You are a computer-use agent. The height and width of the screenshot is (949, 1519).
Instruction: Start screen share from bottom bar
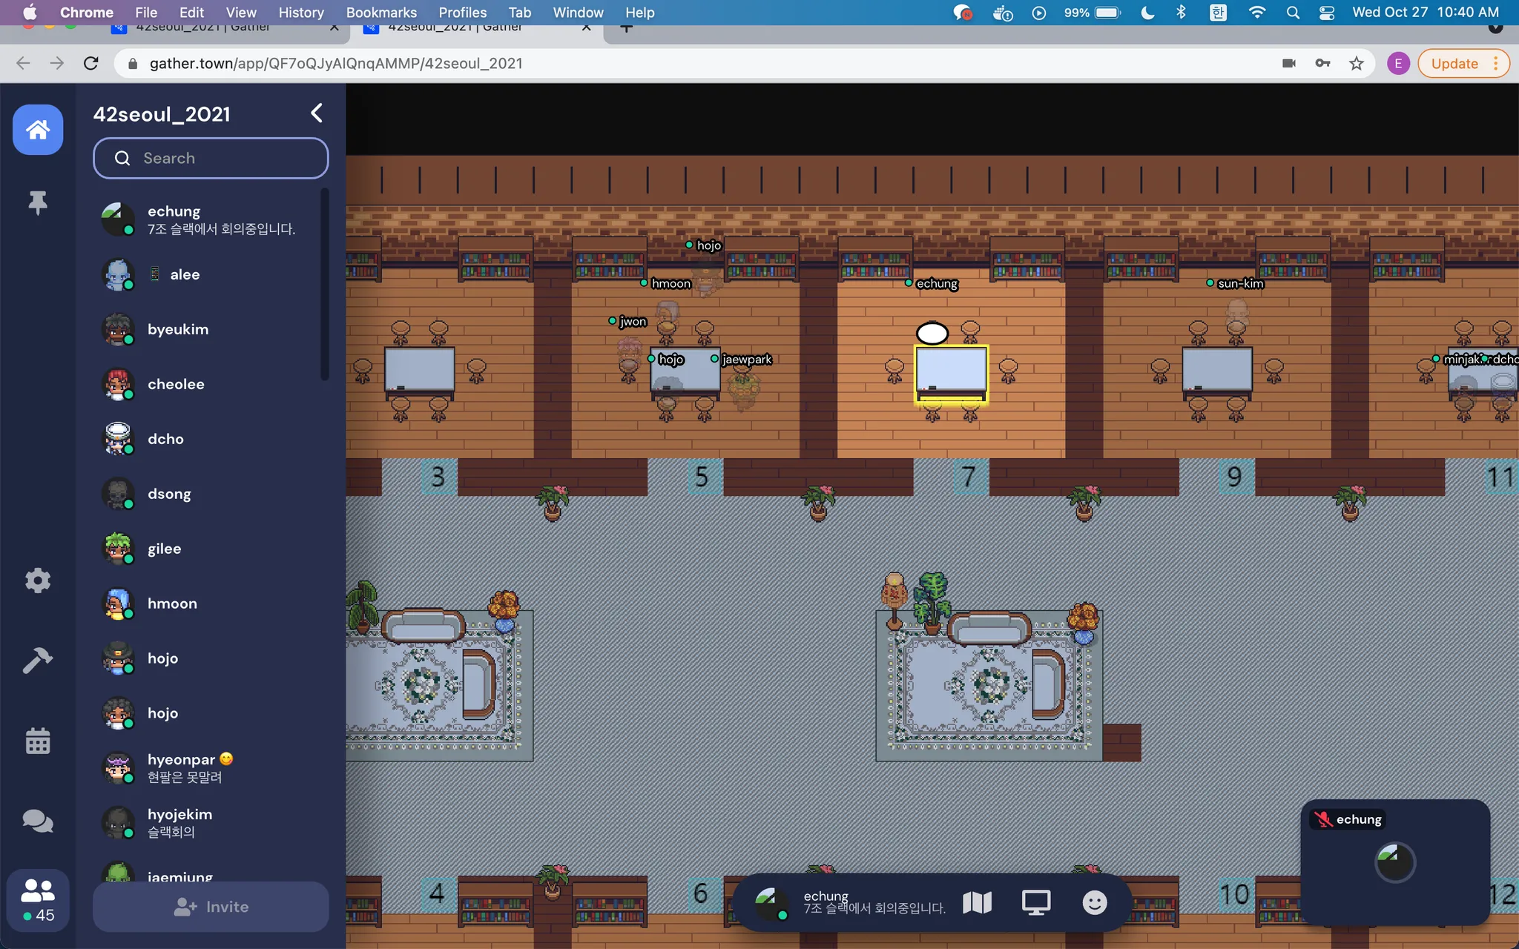coord(1035,902)
